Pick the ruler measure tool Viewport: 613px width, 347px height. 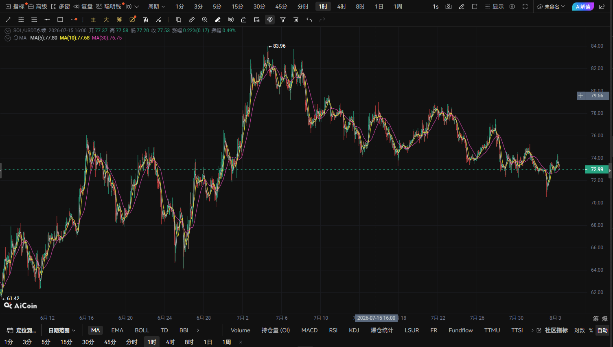point(192,20)
